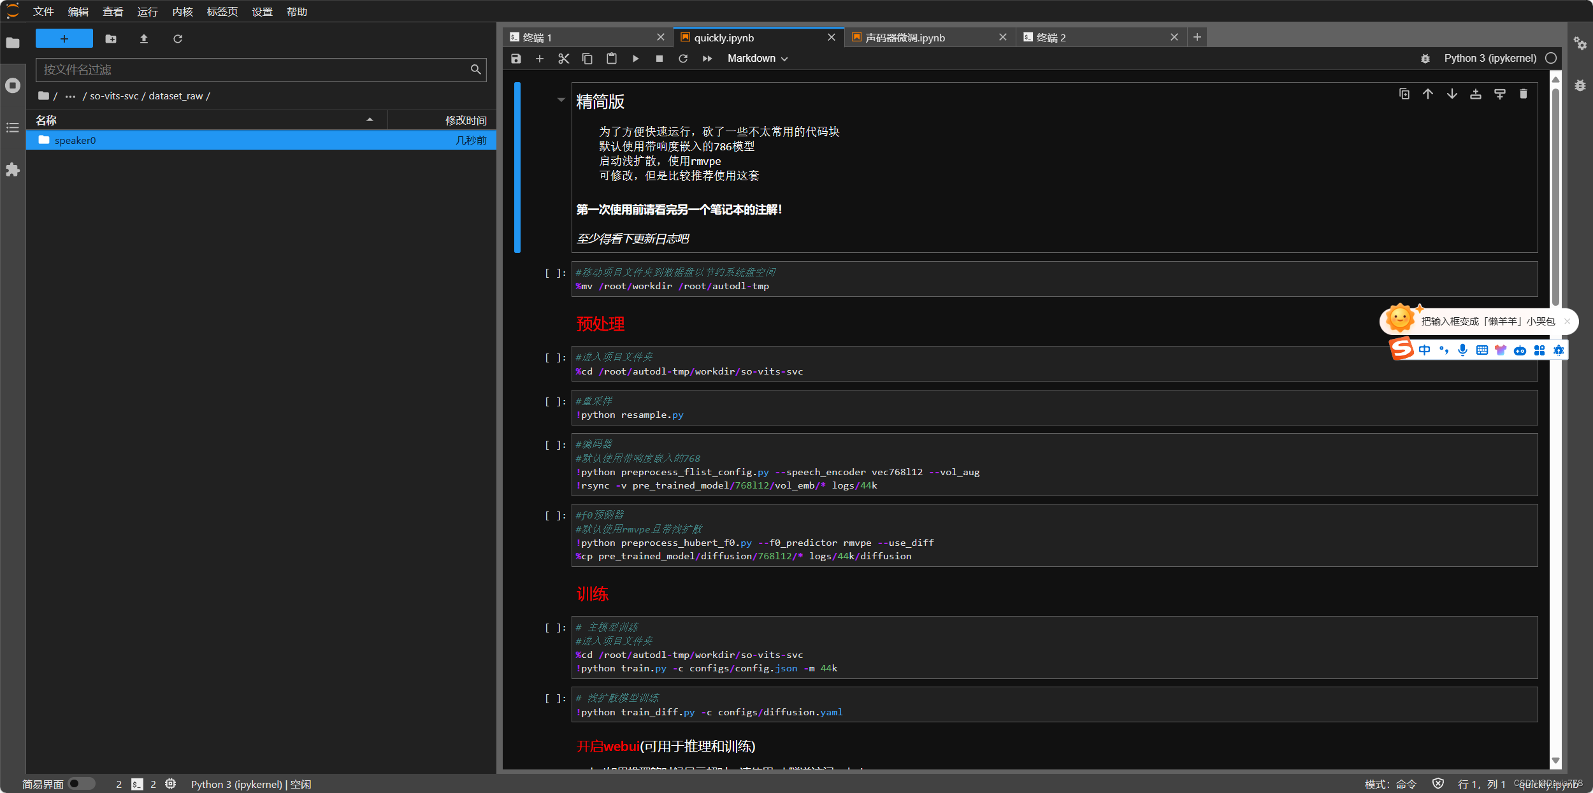Run the selected notebook cell
Image resolution: width=1593 pixels, height=793 pixels.
[x=635, y=58]
